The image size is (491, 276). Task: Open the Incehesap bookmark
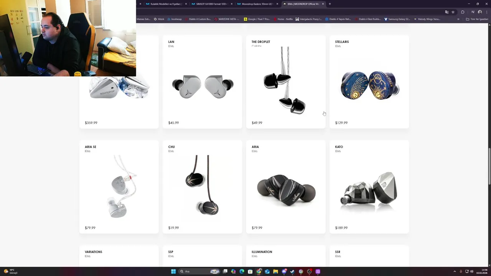(x=175, y=19)
